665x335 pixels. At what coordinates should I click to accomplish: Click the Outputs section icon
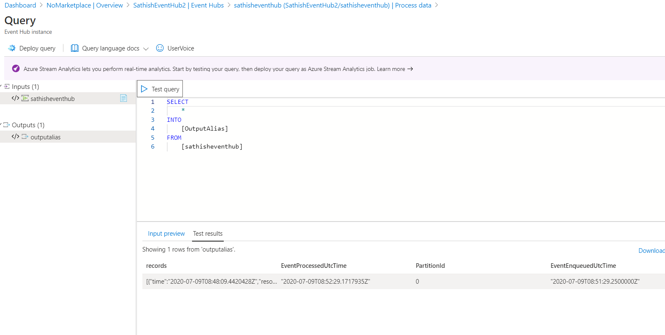pyautogui.click(x=7, y=125)
